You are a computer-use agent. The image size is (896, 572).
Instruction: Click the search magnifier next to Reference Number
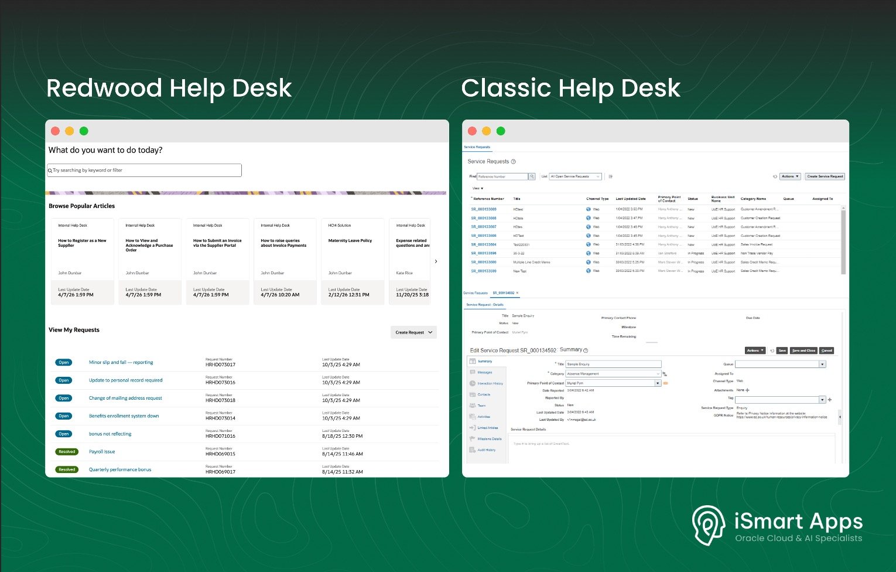(x=532, y=176)
